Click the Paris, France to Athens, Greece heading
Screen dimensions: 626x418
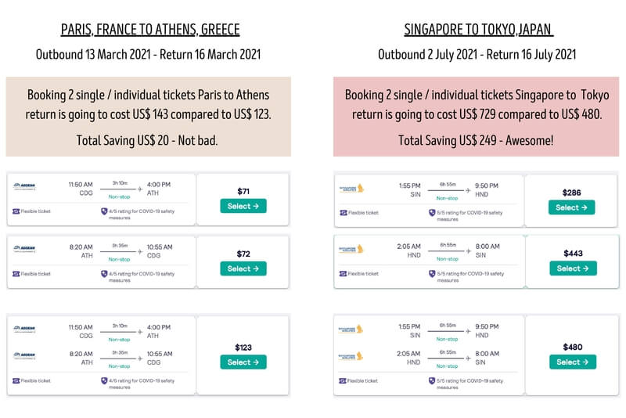click(150, 31)
